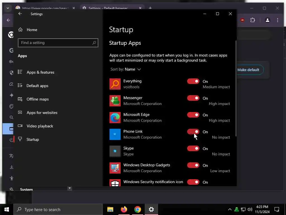
Task: Open Firefox from taskbar
Action: pos(124,209)
